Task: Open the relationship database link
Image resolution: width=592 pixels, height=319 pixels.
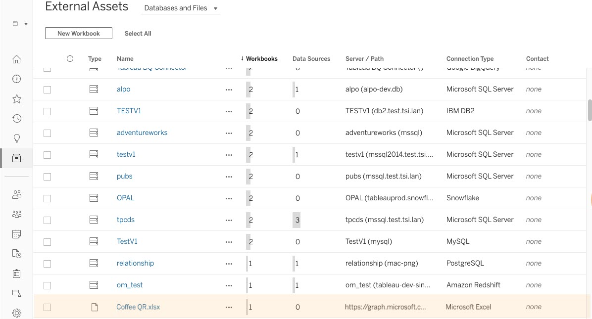Action: tap(135, 263)
